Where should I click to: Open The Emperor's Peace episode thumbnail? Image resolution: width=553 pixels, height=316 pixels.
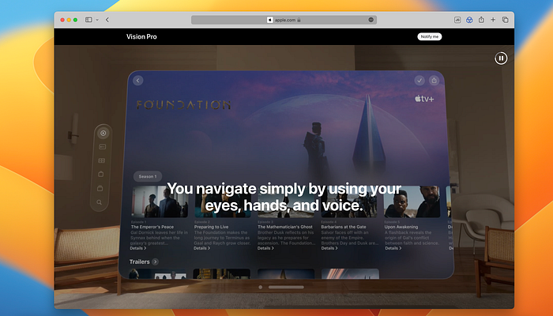coord(160,201)
